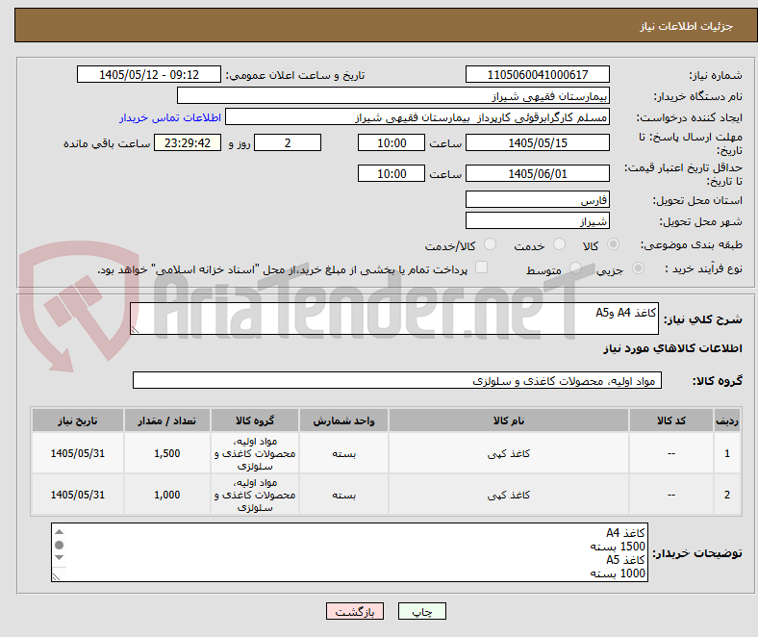Select the کالا radio button

click(x=613, y=244)
